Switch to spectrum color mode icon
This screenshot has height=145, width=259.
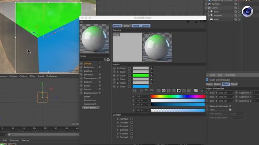pyautogui.click(x=146, y=91)
